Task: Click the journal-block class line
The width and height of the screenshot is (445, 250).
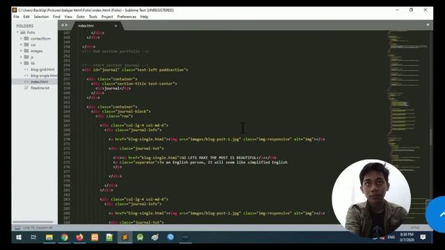Action: [x=121, y=111]
